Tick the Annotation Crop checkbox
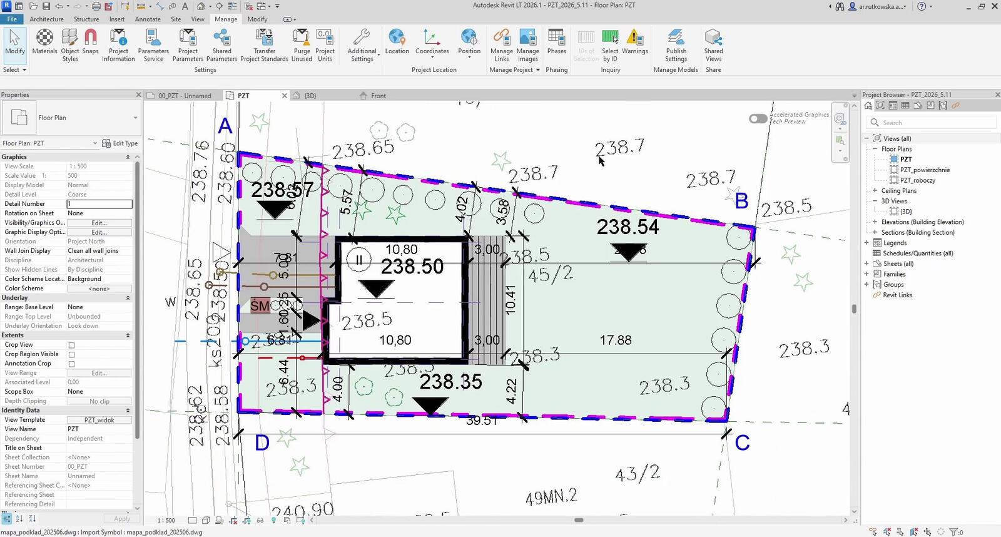Screen dimensions: 1001x537 [x=71, y=364]
